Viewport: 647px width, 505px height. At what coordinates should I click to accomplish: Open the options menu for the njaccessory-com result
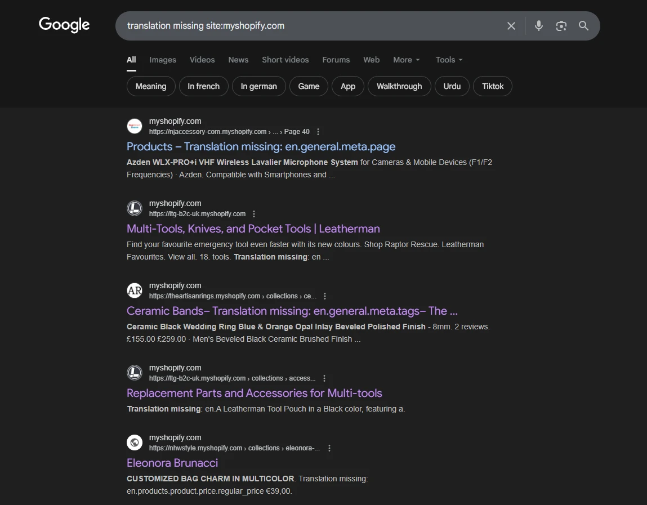point(318,132)
